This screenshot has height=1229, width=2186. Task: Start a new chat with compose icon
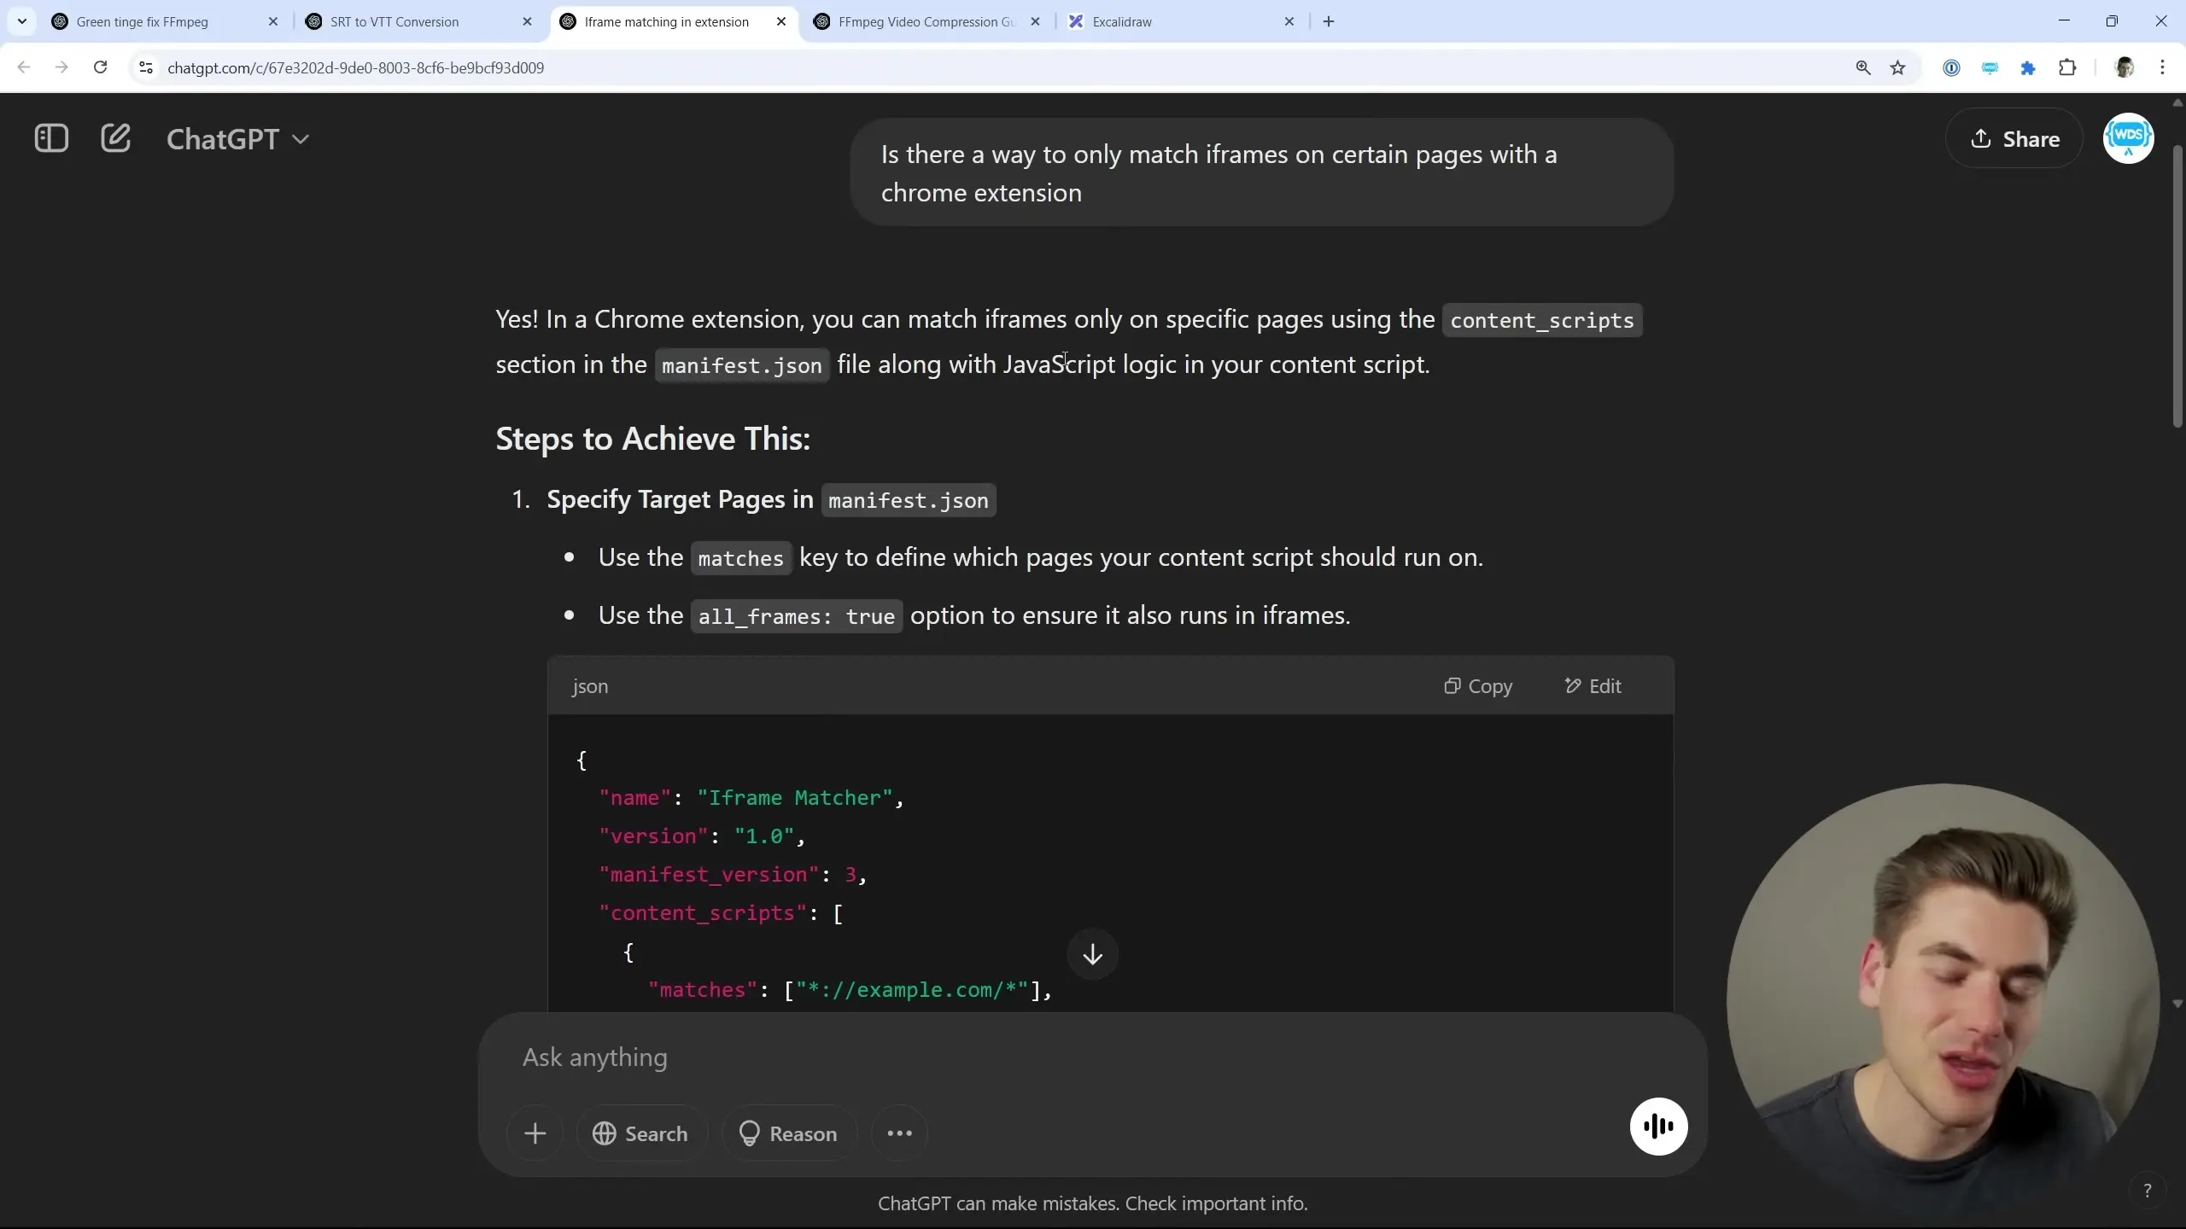(115, 138)
